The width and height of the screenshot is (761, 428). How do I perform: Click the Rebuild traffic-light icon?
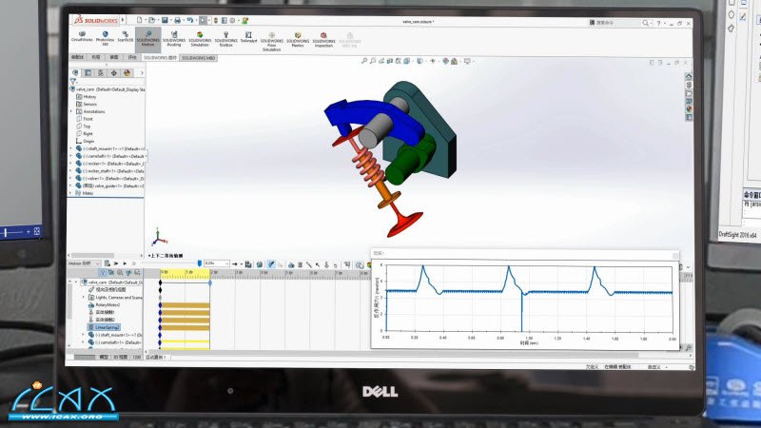point(216,20)
